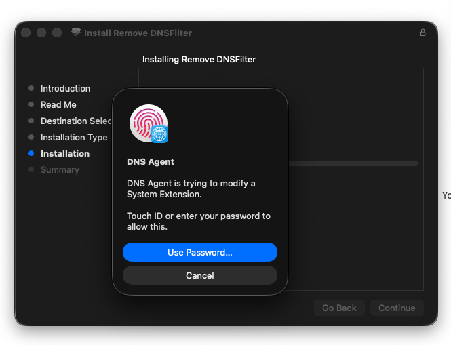Minimize the installer window
This screenshot has height=345, width=451.
[41, 33]
